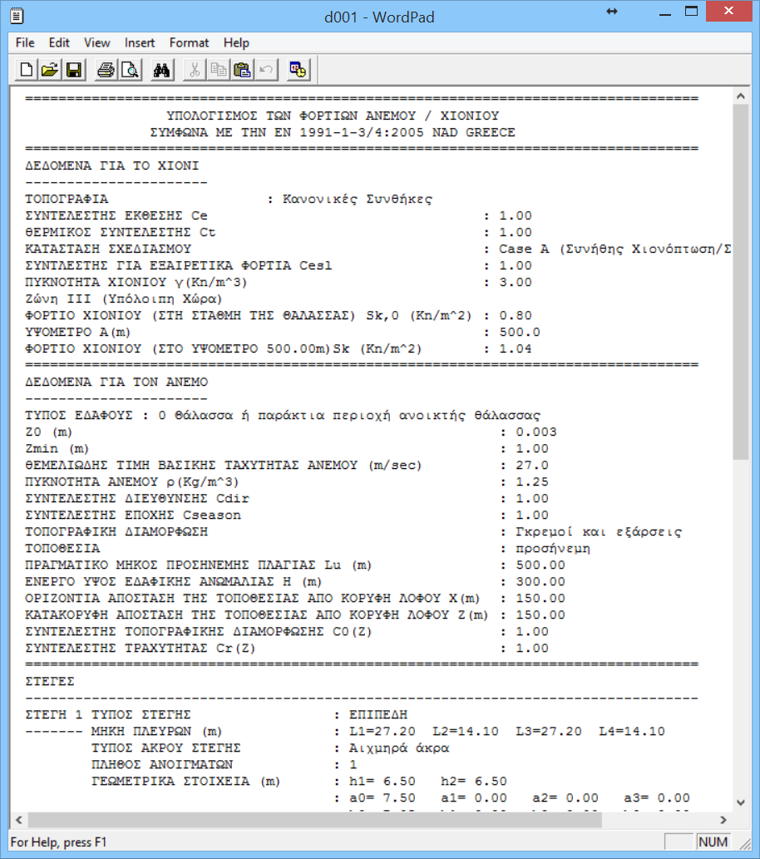Screen dimensions: 760x859
Task: Click the vertical scrollbar down arrow
Action: pos(741,803)
